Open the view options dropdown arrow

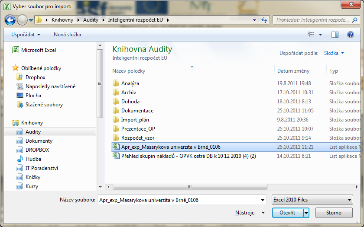click(320, 35)
